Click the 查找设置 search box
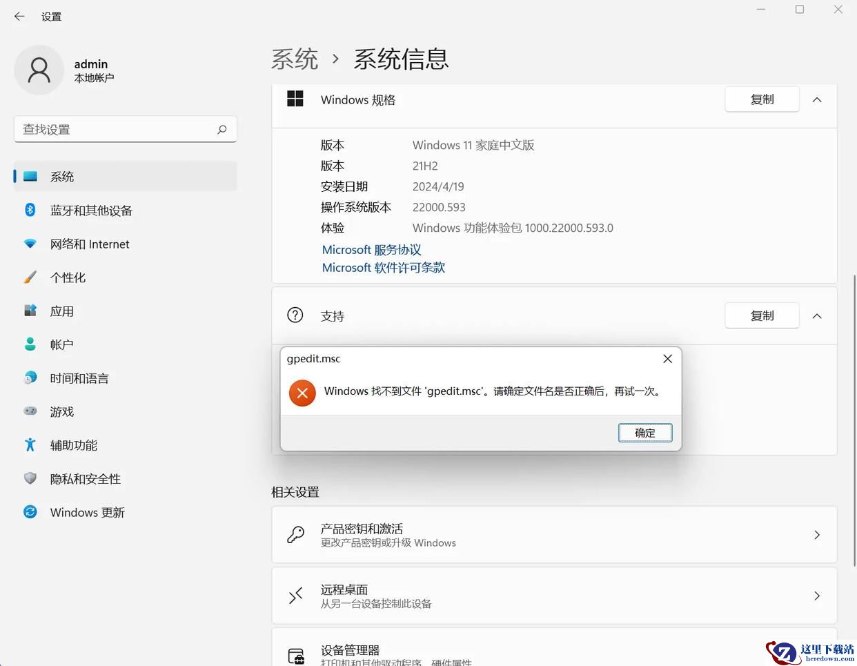 coord(117,130)
